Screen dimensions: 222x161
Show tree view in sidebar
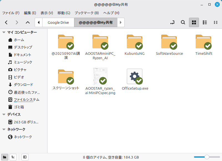[x=13, y=157]
